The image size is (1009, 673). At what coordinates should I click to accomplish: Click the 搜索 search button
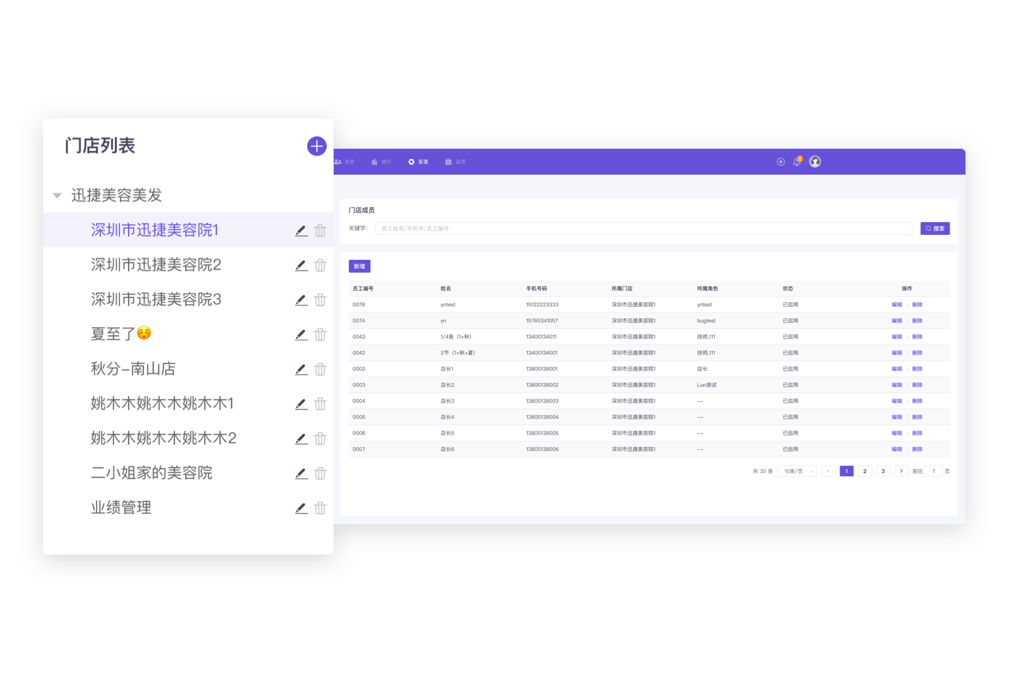click(x=935, y=229)
